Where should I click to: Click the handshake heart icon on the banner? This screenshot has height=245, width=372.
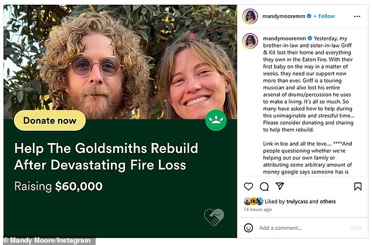(x=214, y=217)
